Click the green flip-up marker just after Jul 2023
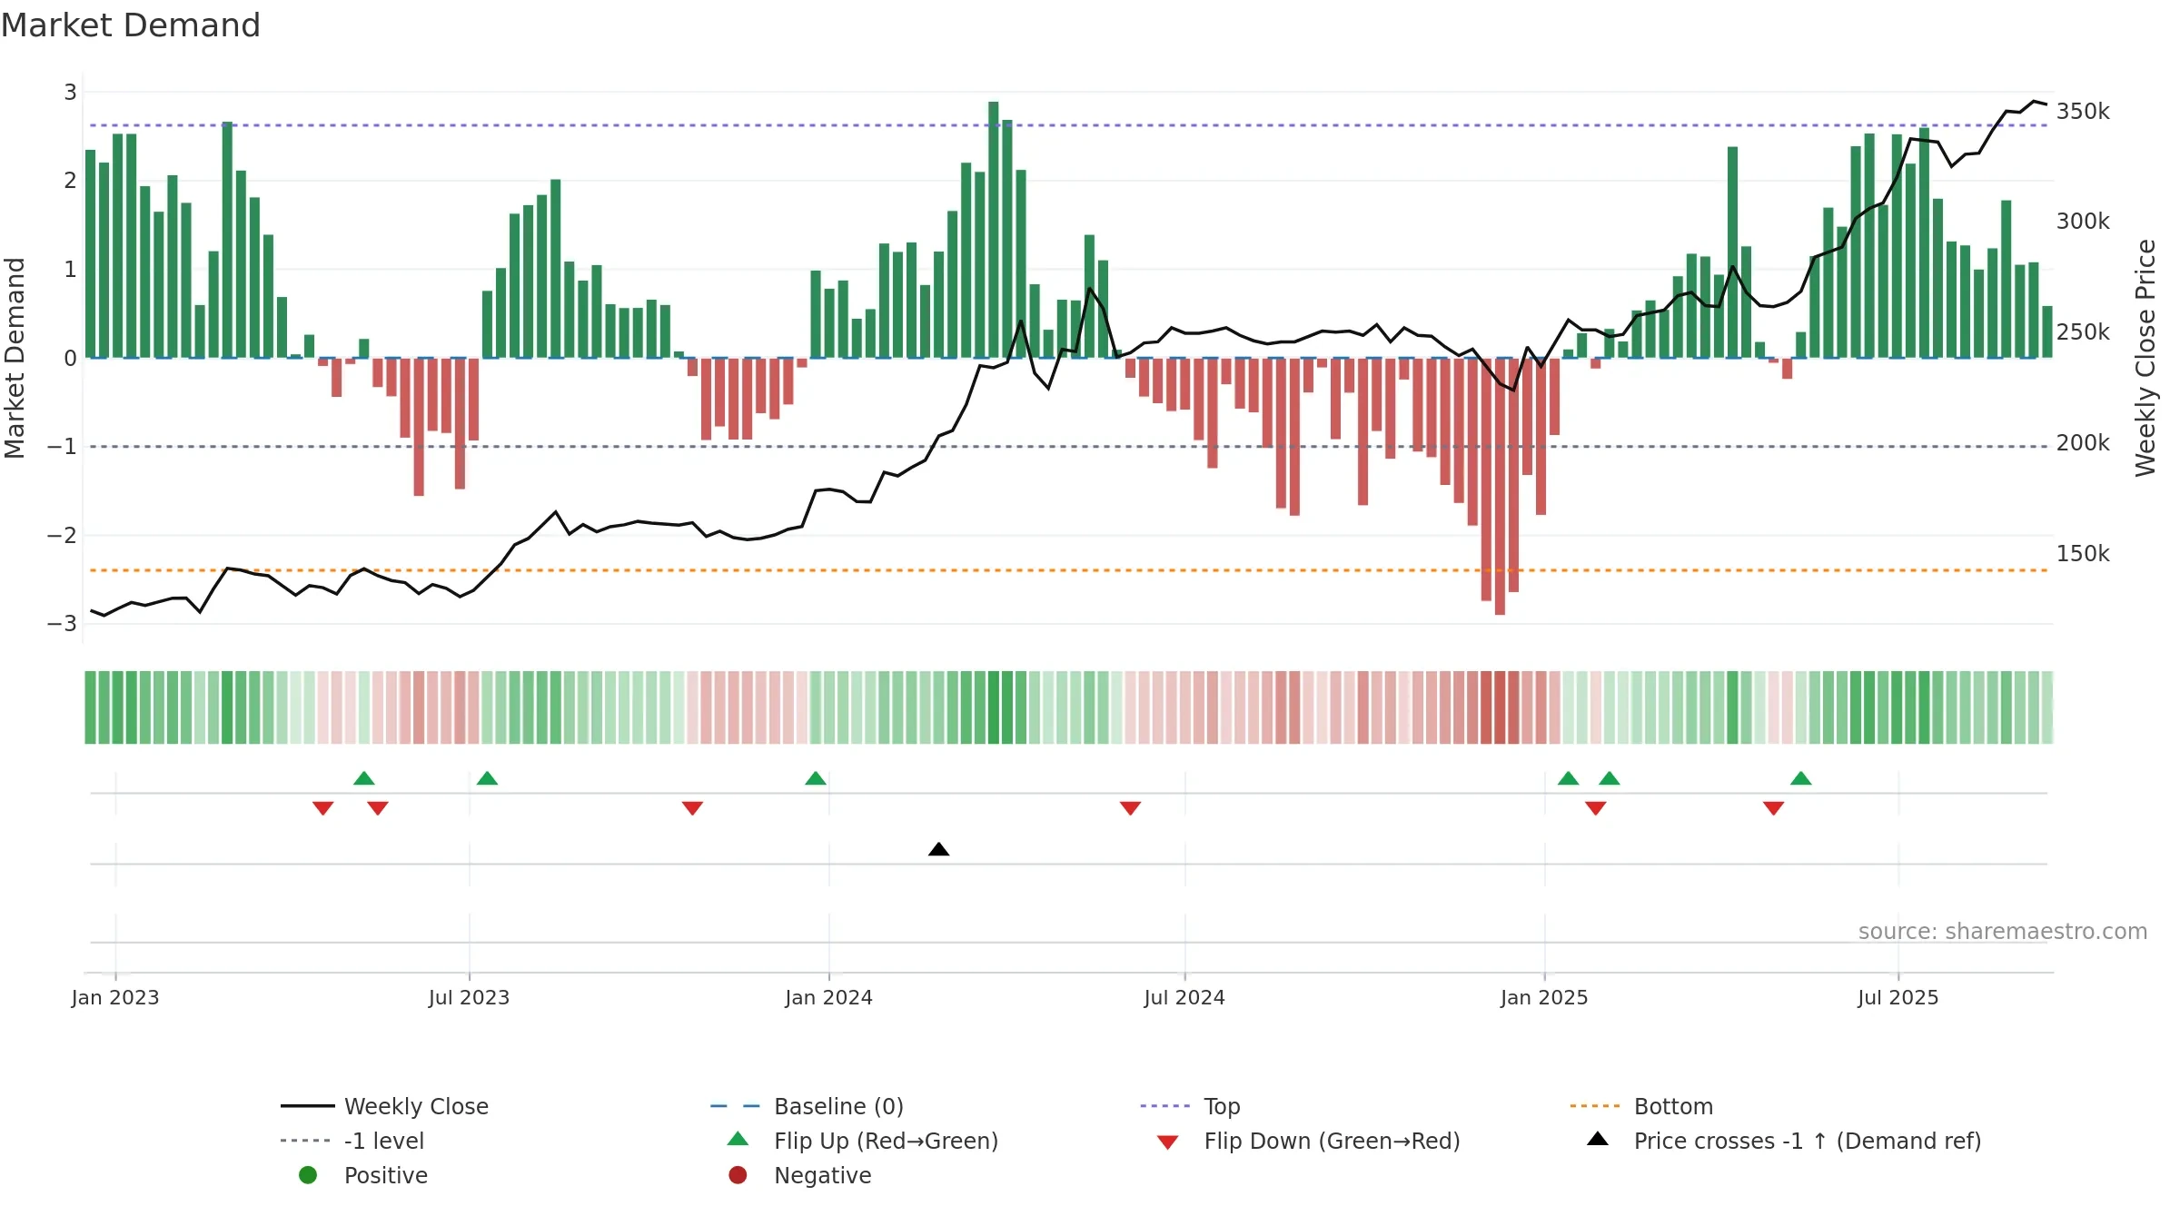This screenshot has height=1226, width=2180. tap(487, 778)
